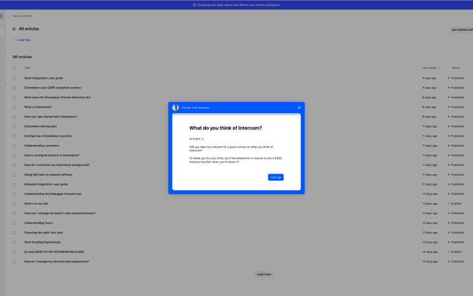Click the All articles panel icon
The width and height of the screenshot is (473, 296).
pos(14,29)
